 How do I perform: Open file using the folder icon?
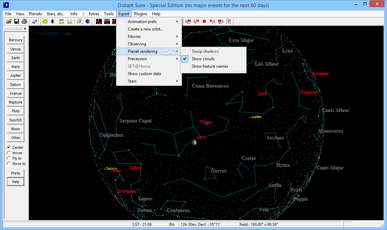pos(9,21)
